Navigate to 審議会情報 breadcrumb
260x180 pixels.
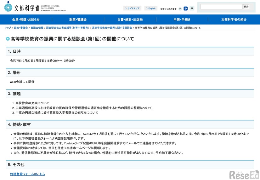(37, 28)
